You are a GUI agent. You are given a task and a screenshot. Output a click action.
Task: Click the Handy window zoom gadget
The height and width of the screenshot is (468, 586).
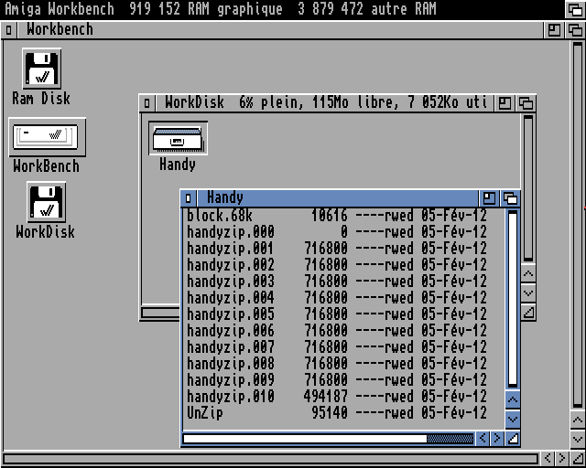pos(490,198)
